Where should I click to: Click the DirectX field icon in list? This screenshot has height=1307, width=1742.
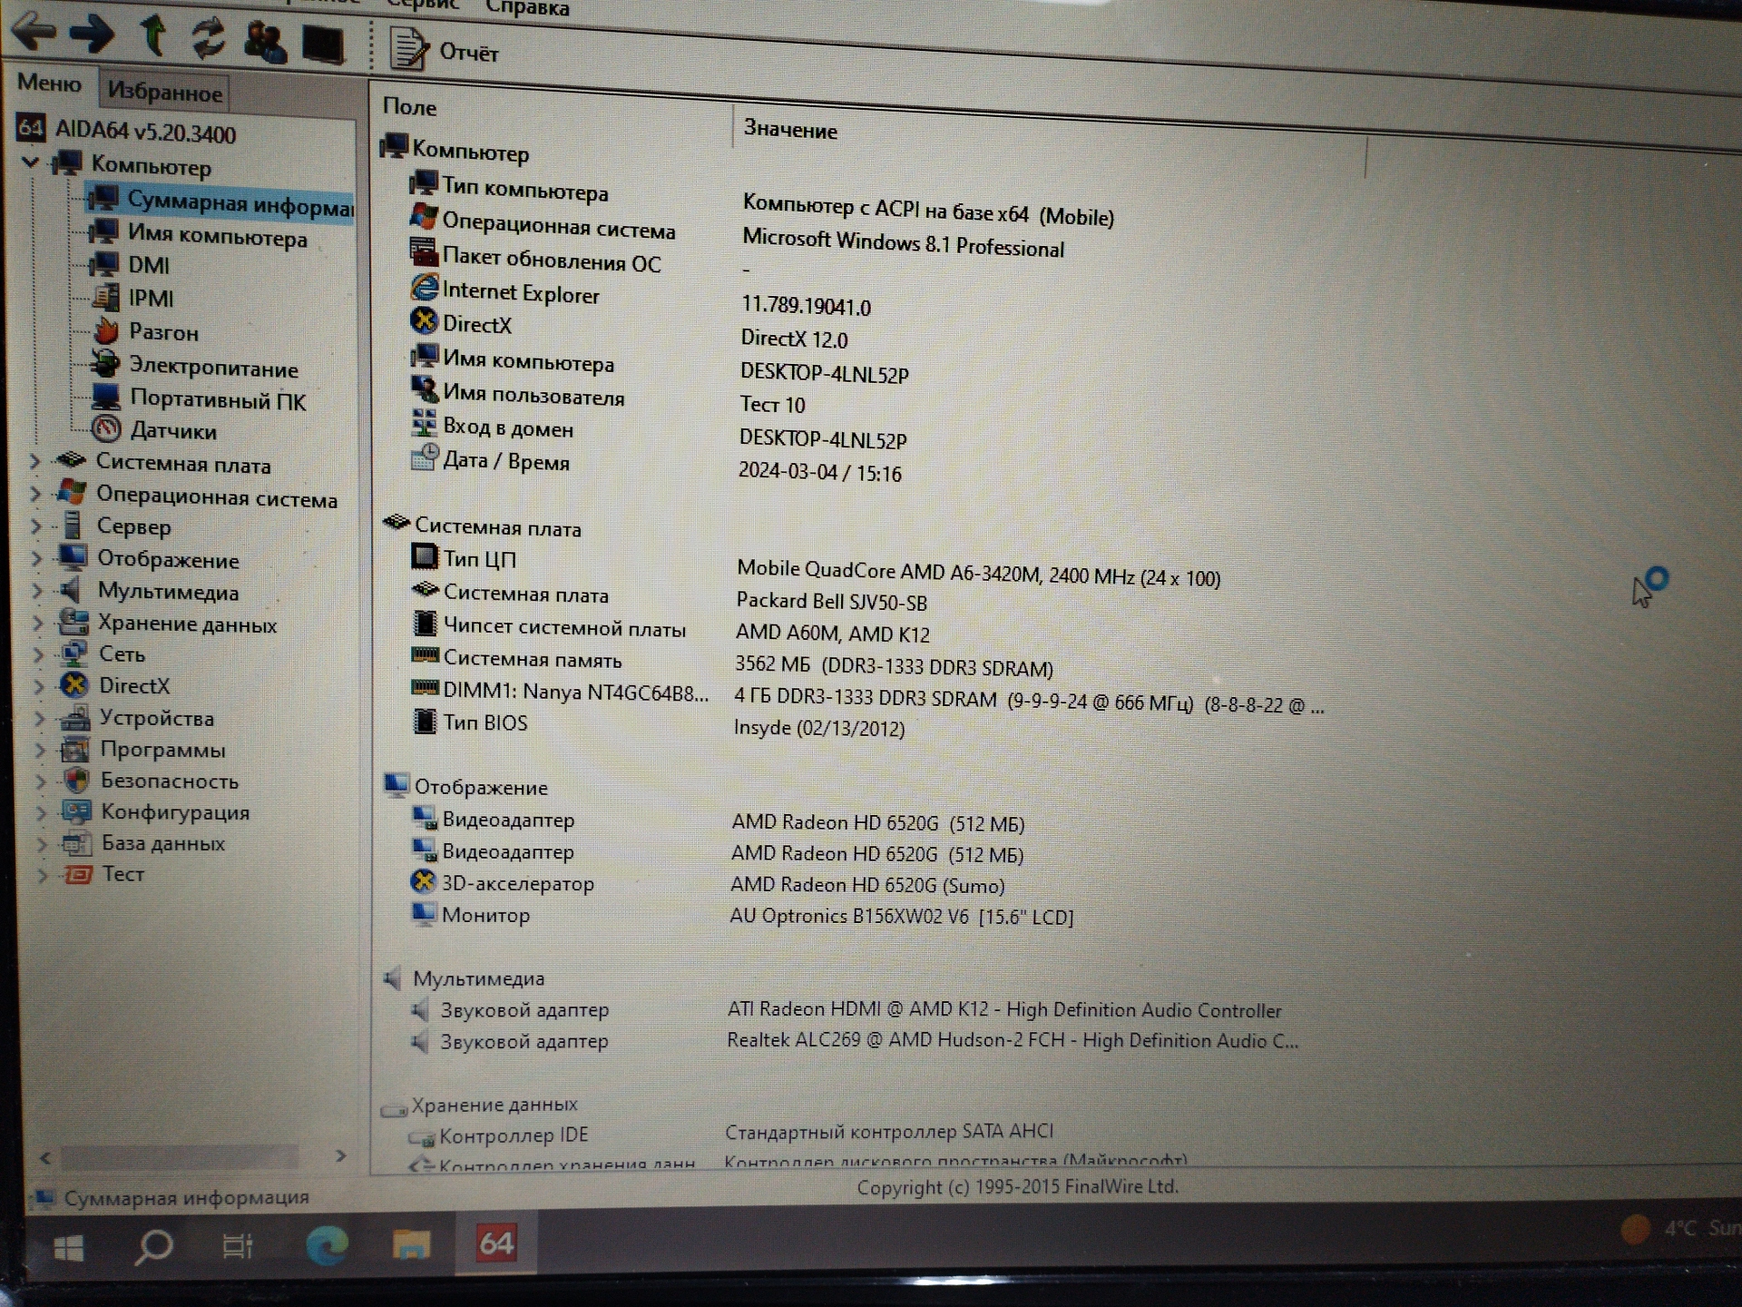tap(424, 320)
